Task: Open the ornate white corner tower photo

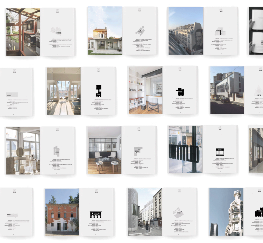Action: 226,212
